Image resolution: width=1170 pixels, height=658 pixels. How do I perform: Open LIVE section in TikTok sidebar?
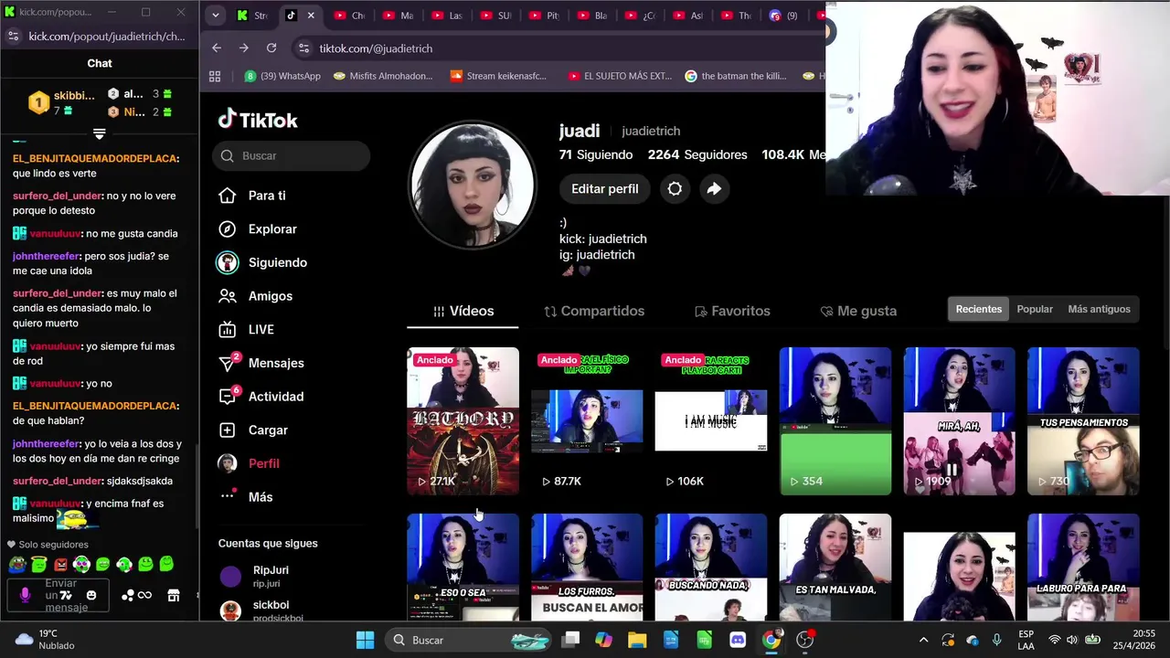[x=247, y=329]
